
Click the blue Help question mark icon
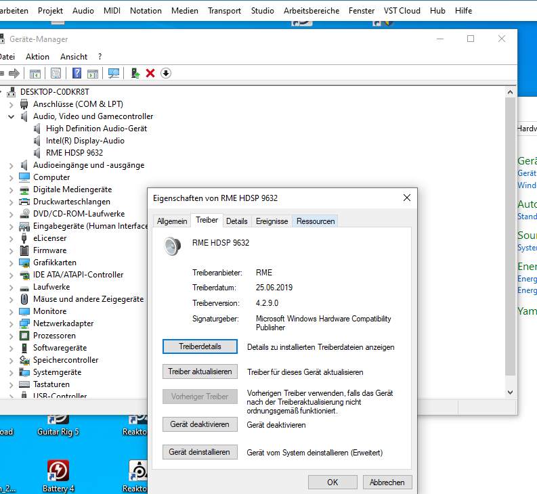click(77, 73)
